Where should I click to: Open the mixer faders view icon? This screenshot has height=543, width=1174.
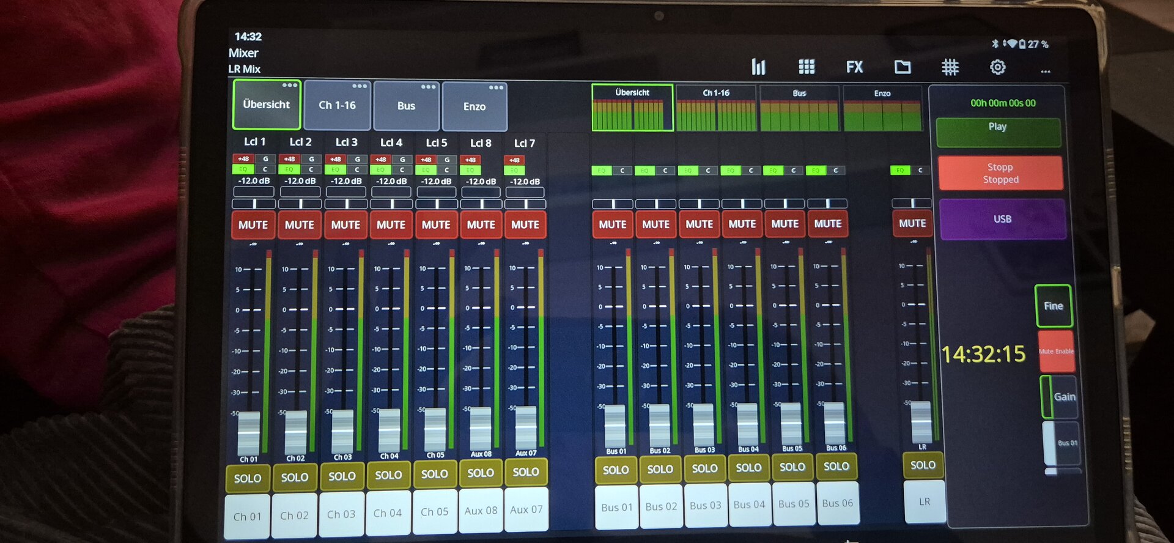click(x=758, y=67)
